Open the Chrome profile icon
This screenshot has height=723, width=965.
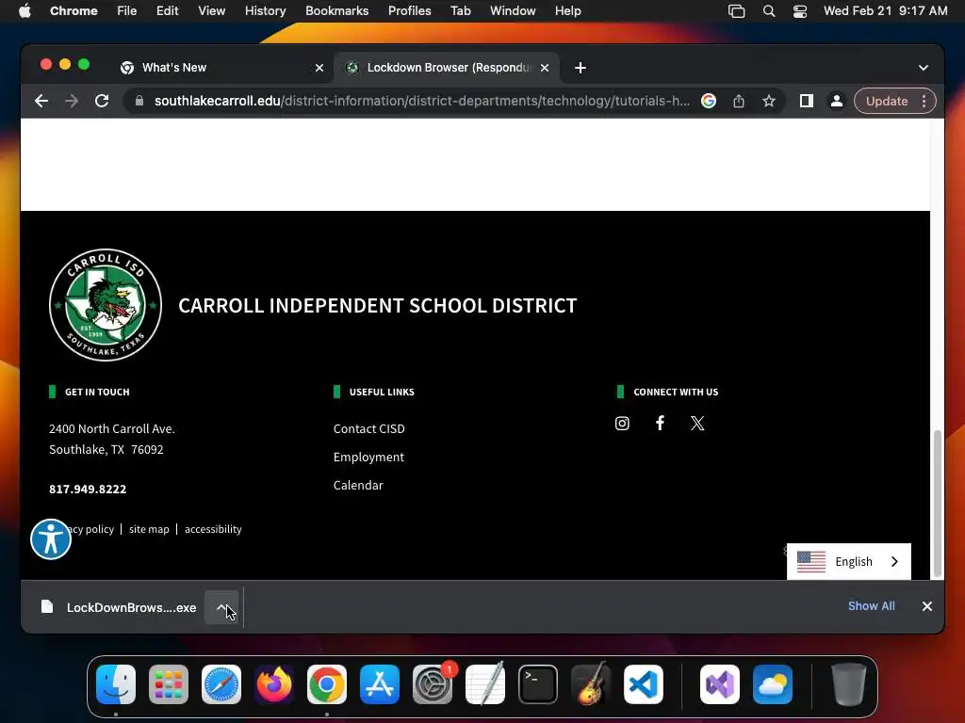point(837,101)
